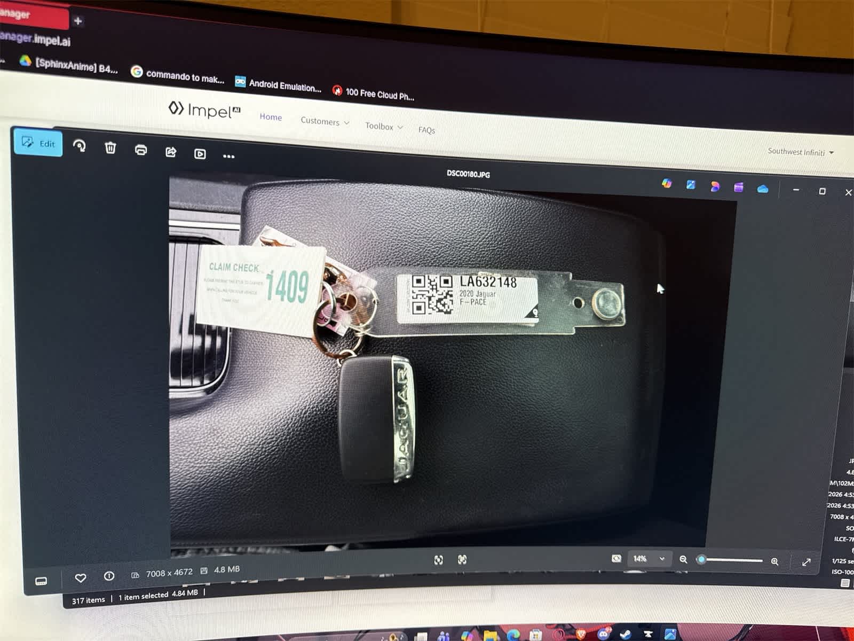Click the zoom in magnifier icon
The width and height of the screenshot is (854, 641).
pos(774,561)
